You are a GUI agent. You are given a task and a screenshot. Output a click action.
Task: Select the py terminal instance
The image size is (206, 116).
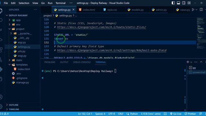point(197,68)
